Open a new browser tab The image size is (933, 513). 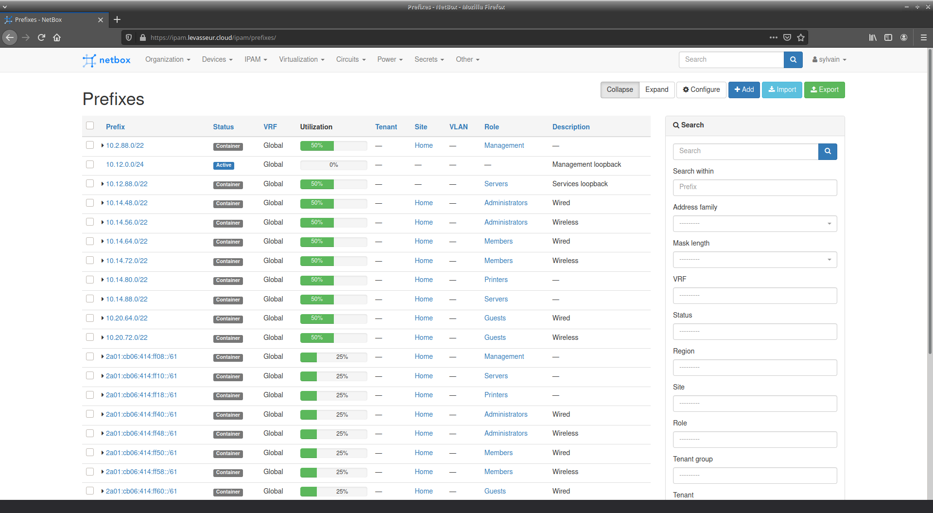point(117,19)
